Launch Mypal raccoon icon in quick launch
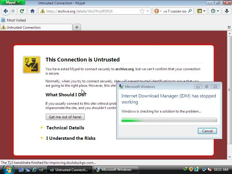The width and height of the screenshot is (232, 174). click(x=41, y=170)
